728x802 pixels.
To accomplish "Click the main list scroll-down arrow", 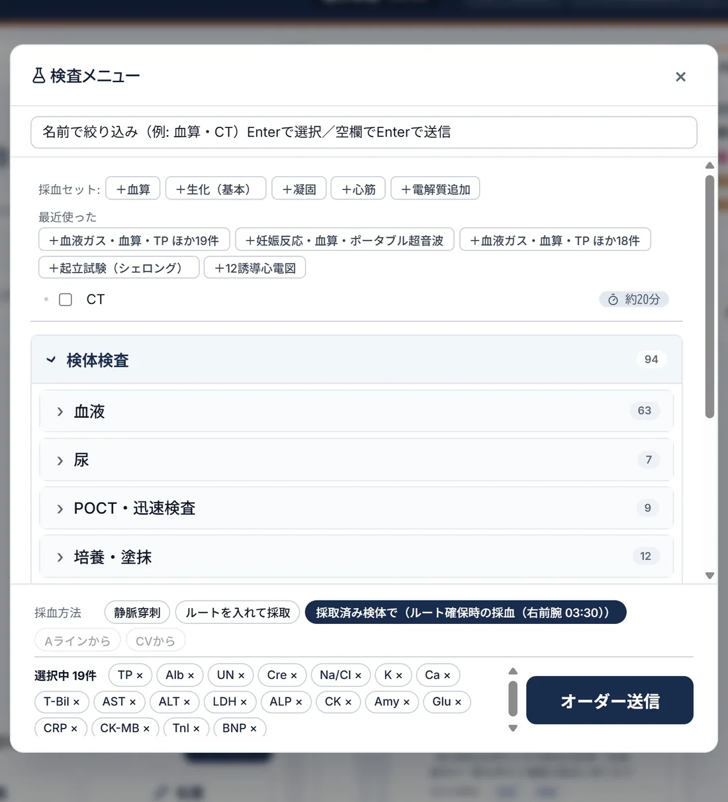I will click(x=709, y=576).
